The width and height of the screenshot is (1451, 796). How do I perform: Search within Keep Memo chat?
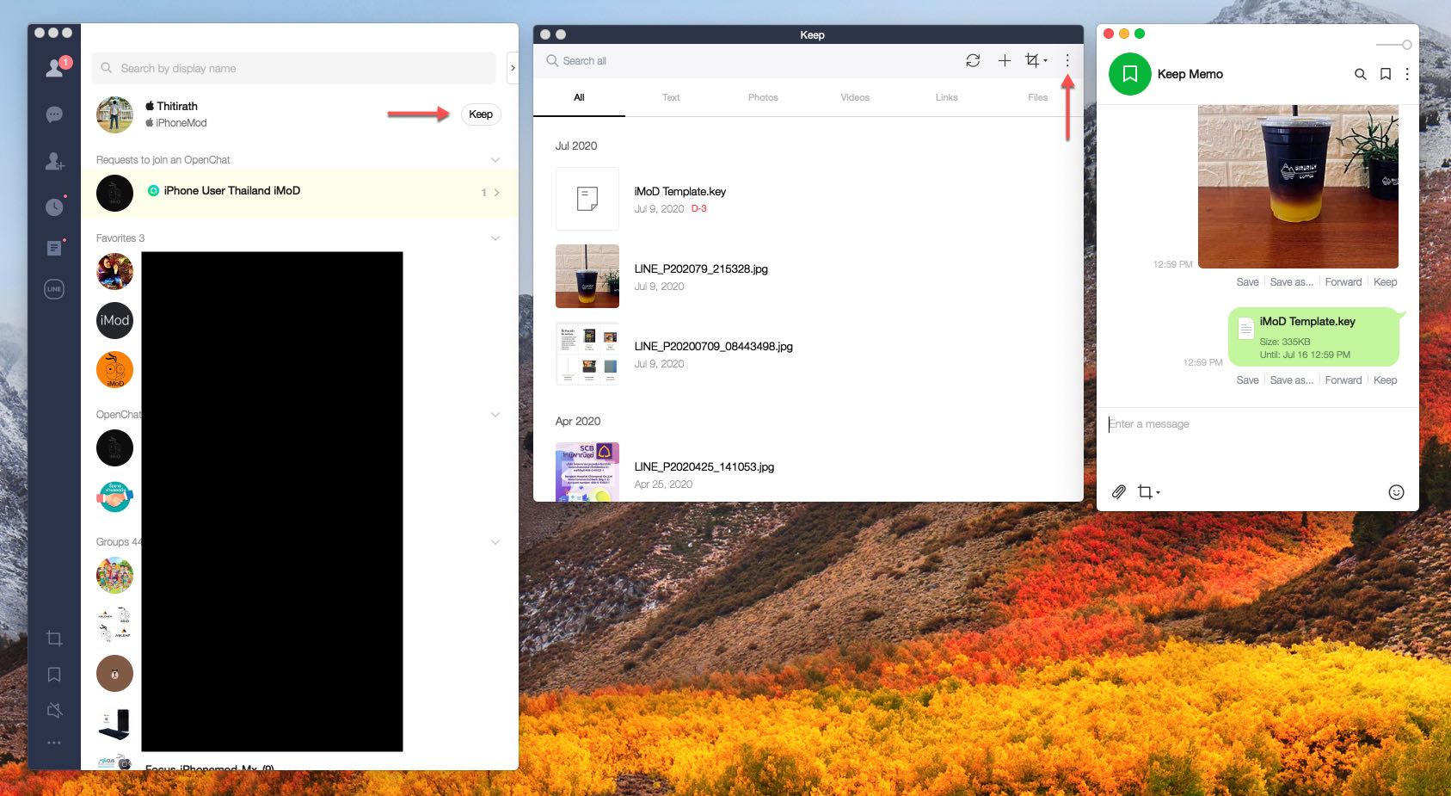pyautogui.click(x=1360, y=74)
